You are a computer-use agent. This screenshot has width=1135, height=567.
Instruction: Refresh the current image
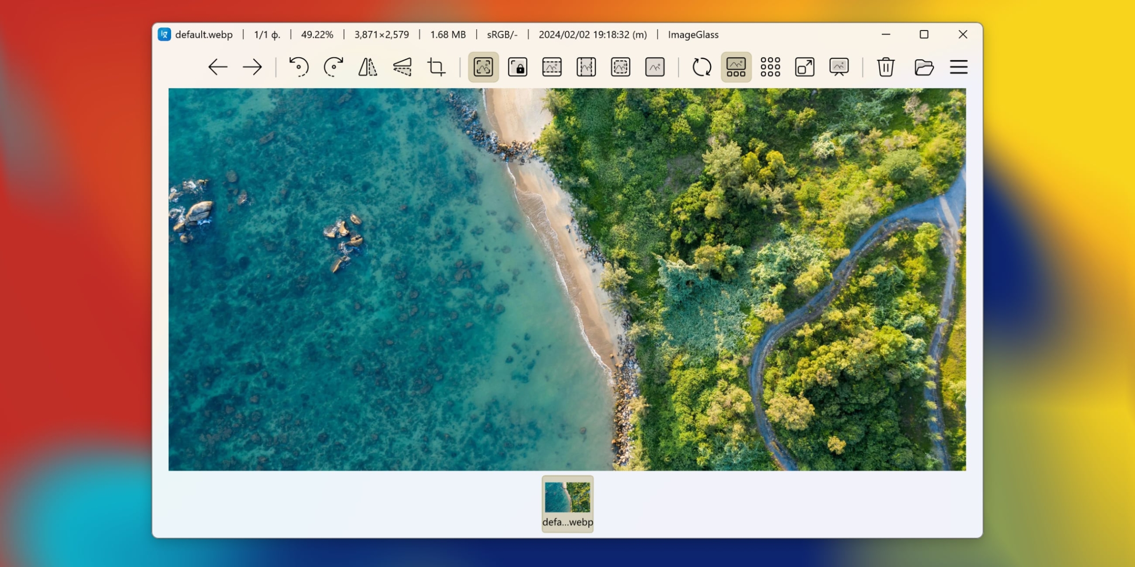702,67
